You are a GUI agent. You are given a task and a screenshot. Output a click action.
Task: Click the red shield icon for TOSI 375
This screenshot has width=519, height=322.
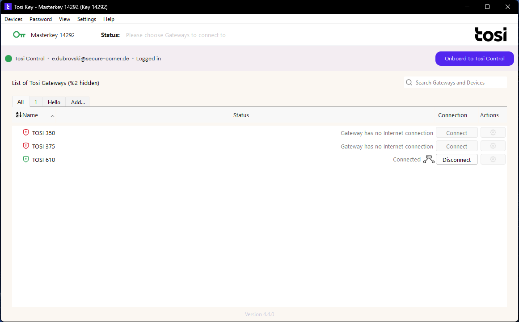[26, 146]
